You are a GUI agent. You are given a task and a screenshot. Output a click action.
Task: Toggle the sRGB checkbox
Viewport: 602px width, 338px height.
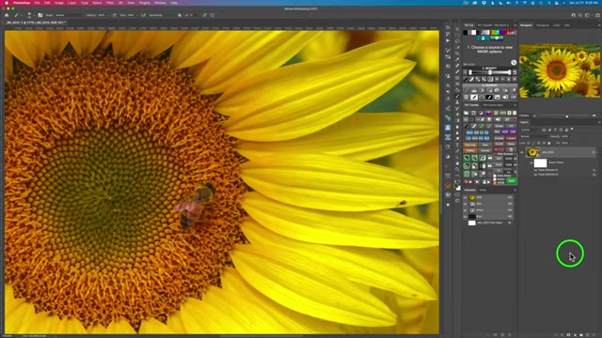[496, 183]
